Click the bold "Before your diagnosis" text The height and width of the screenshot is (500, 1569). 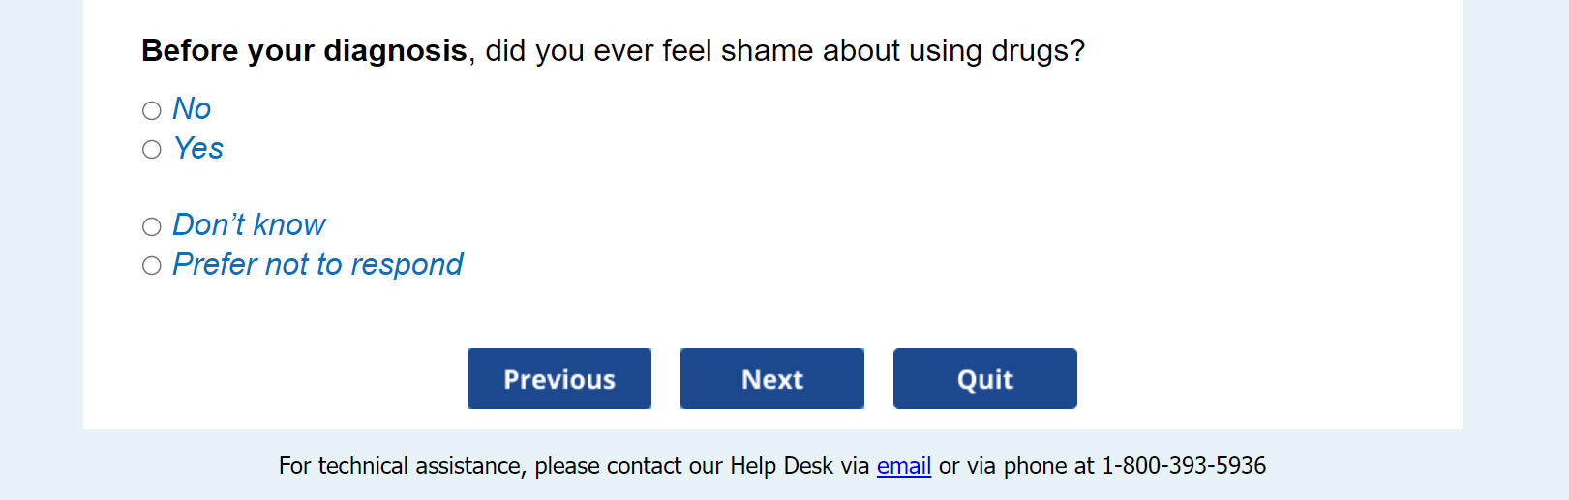click(x=304, y=50)
